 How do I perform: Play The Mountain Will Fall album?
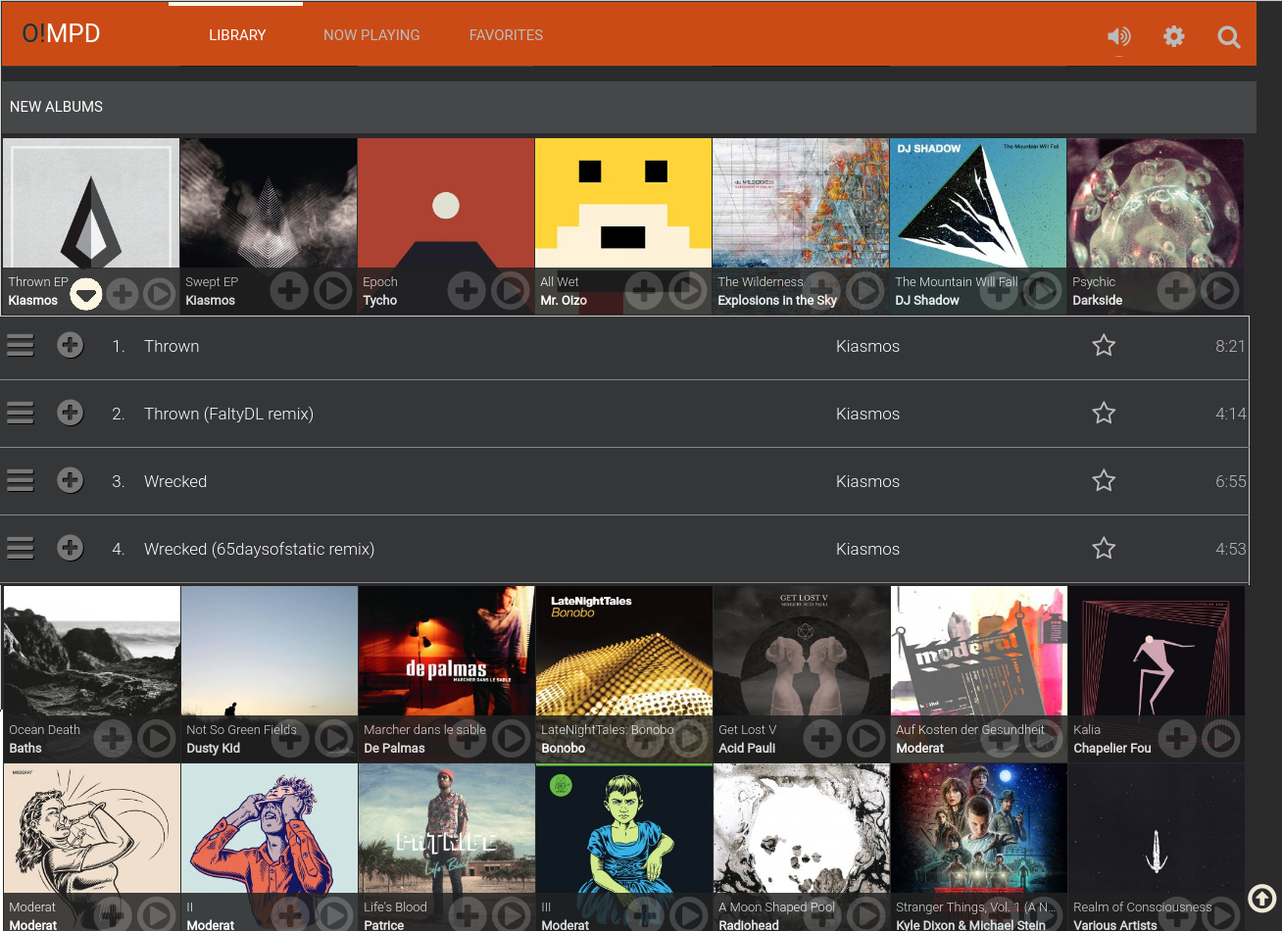[x=1043, y=291]
